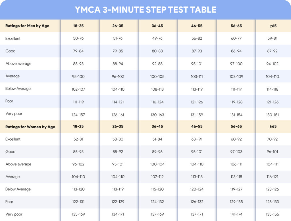
Task: Select men's Good cell 80-88
Action: [157, 51]
